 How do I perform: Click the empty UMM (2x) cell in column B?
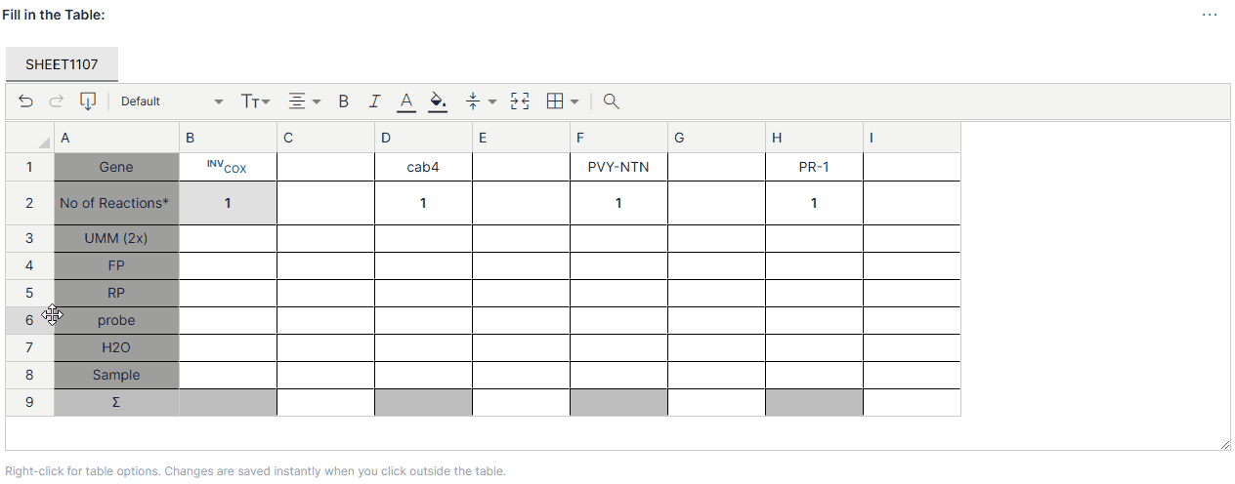(x=228, y=238)
